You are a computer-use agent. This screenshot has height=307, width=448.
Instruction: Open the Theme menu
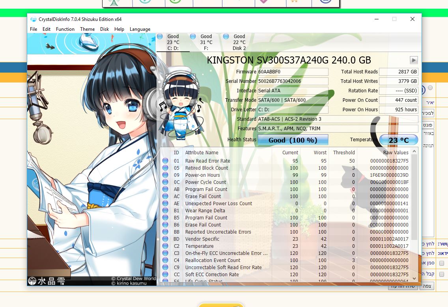(87, 29)
